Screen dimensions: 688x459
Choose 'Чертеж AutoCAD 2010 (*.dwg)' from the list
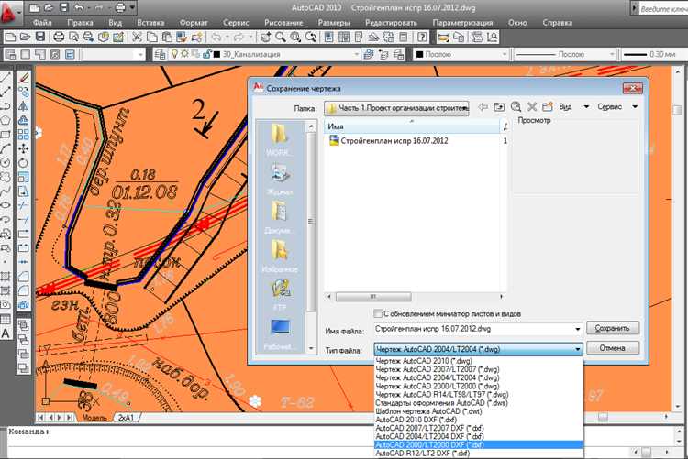click(x=479, y=361)
